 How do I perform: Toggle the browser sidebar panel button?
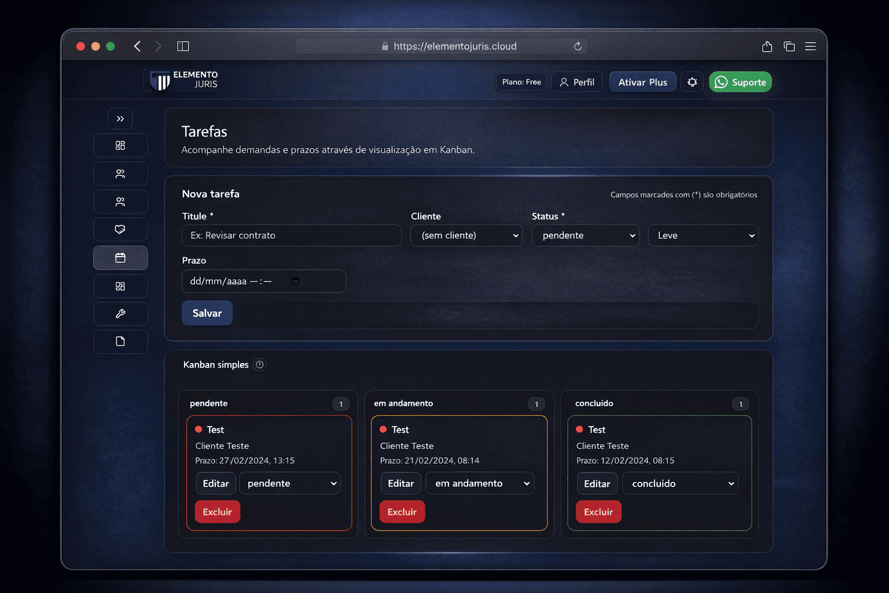tap(183, 46)
